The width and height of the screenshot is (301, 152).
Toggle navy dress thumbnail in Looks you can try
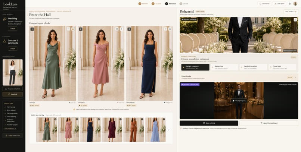tap(90, 130)
